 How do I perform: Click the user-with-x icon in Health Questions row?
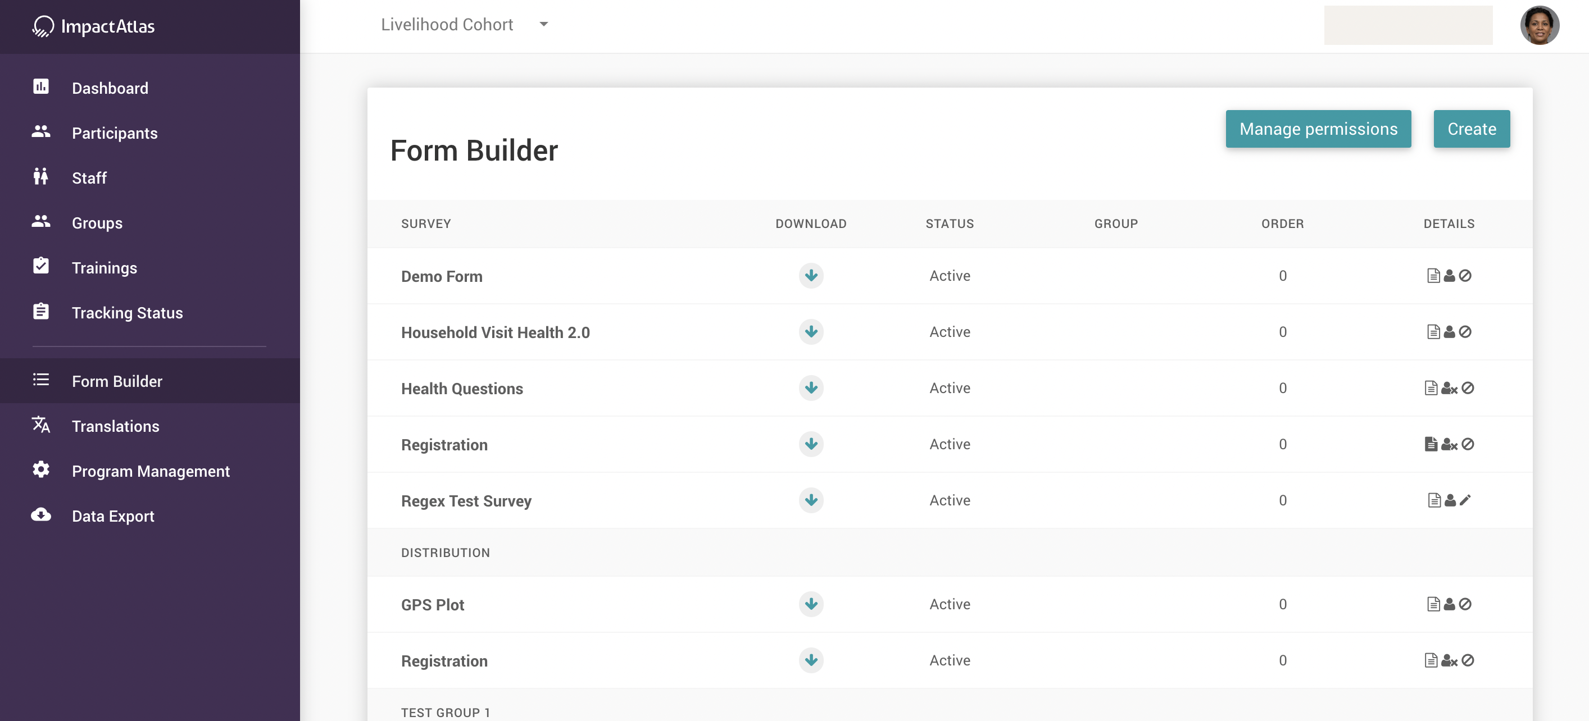tap(1449, 387)
